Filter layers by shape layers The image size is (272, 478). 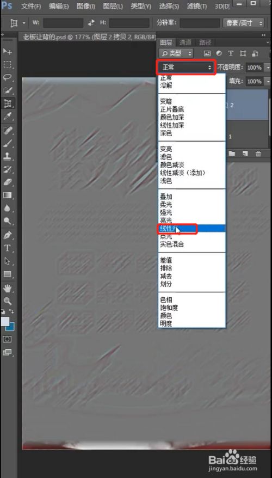[243, 53]
